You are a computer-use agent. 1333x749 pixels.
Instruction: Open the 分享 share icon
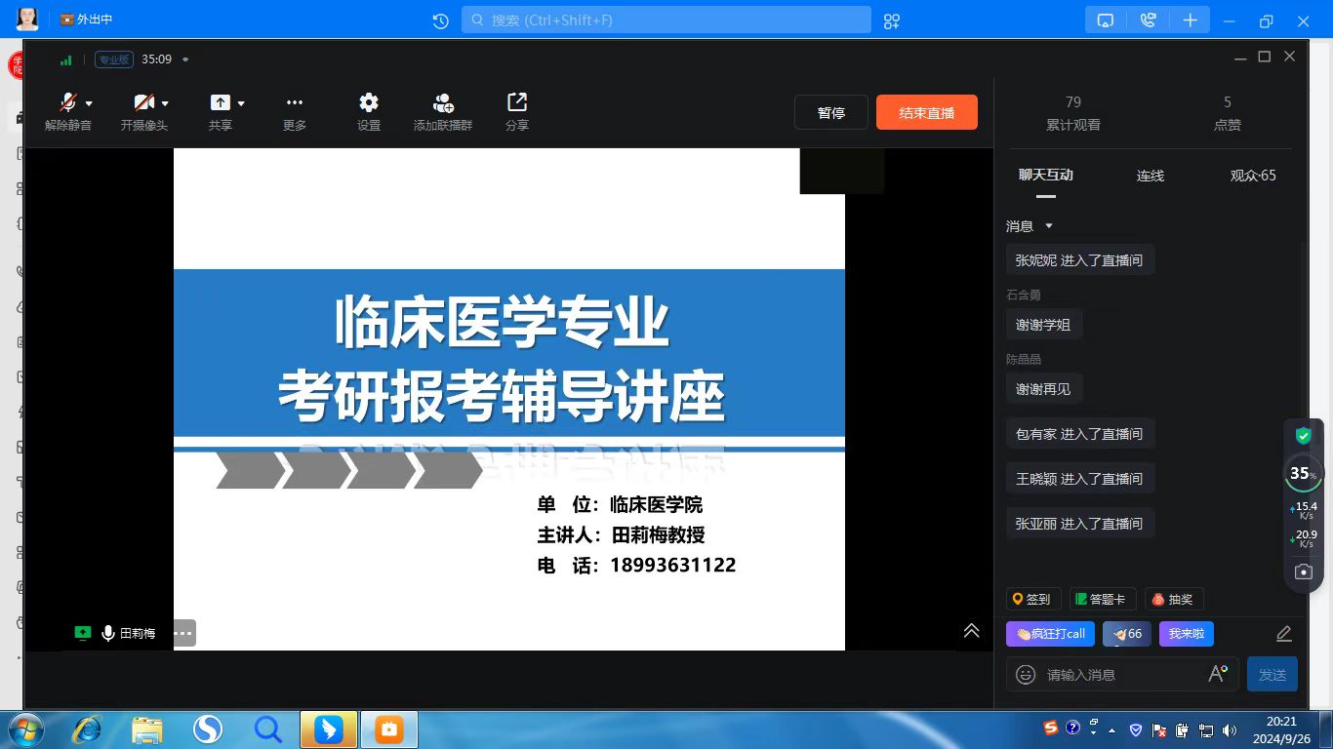516,103
